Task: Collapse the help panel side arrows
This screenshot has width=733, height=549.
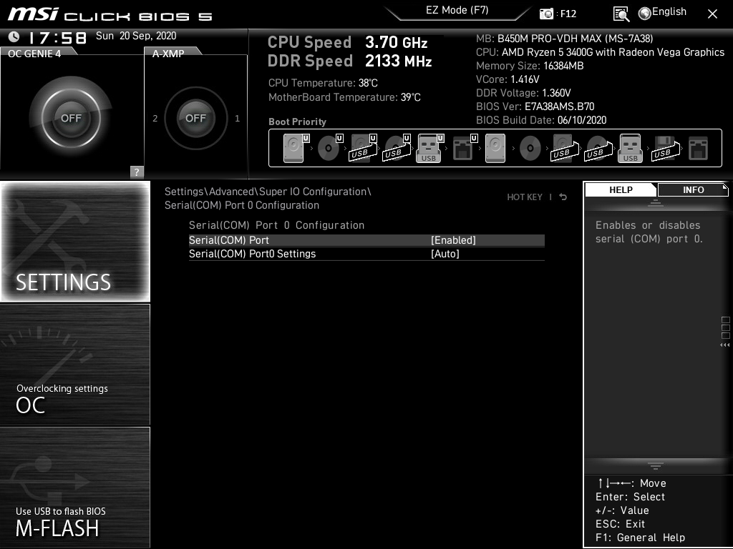Action: (x=724, y=345)
